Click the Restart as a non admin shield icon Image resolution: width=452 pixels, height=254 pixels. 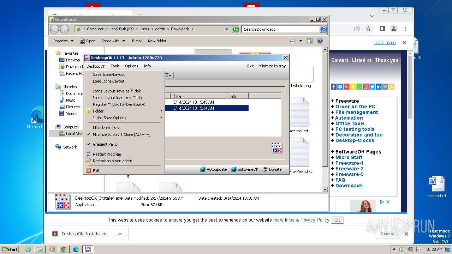[88, 161]
